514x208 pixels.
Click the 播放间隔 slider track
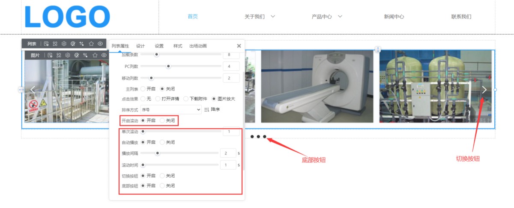click(x=180, y=153)
